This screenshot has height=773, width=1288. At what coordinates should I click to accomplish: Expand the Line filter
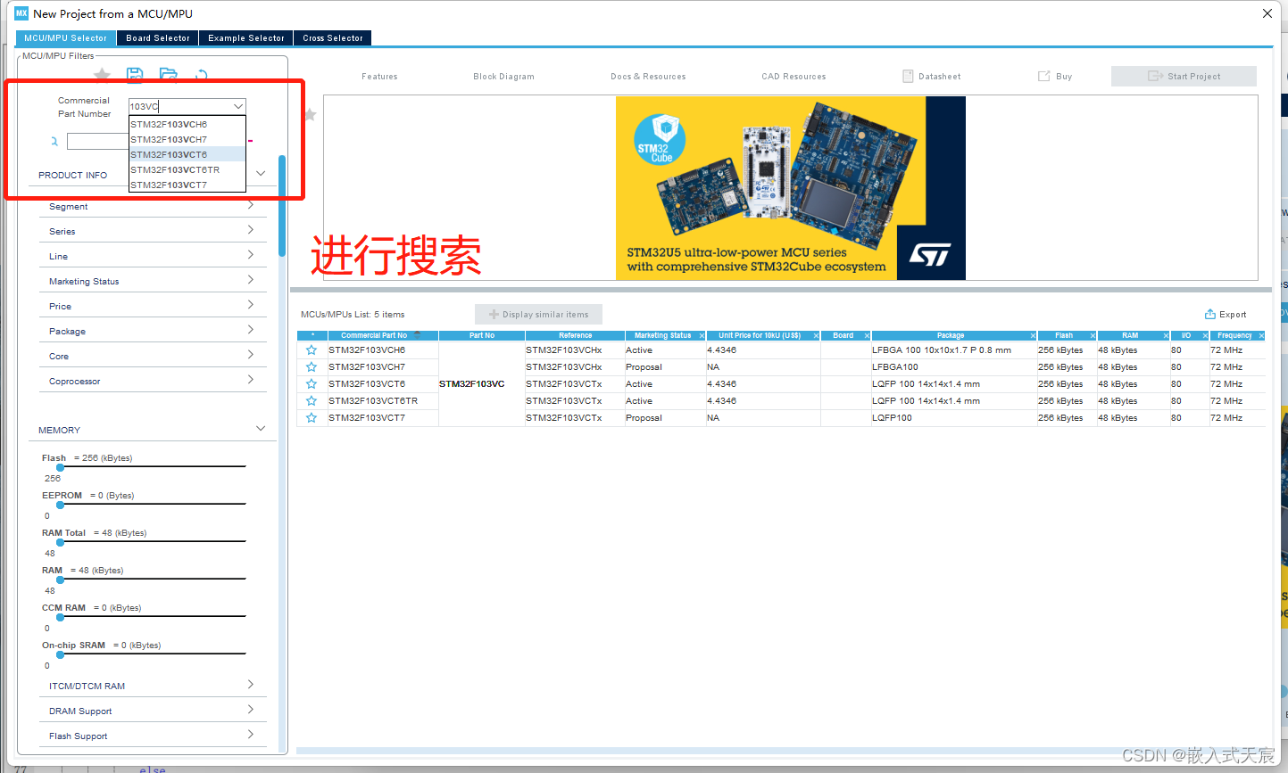pos(251,255)
